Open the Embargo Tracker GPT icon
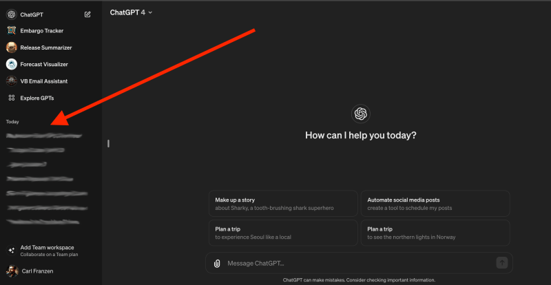This screenshot has width=551, height=285. 12,30
